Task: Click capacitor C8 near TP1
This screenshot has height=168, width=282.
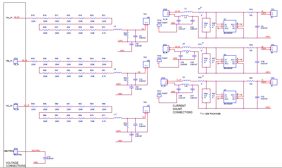Action: click(x=257, y=27)
